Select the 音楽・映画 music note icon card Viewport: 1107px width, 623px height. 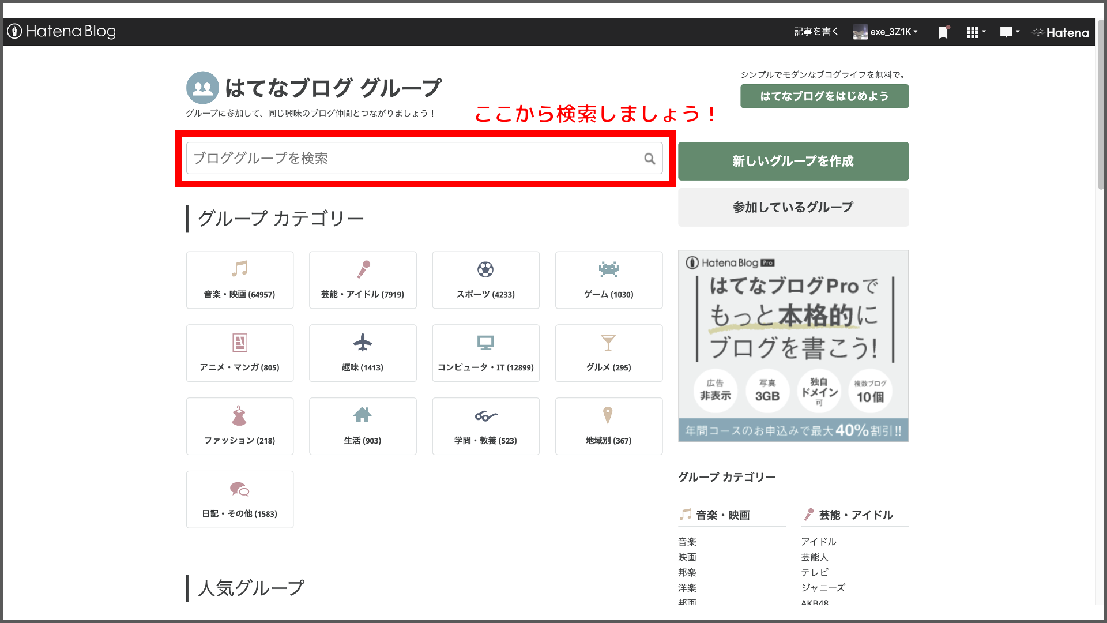pos(240,280)
